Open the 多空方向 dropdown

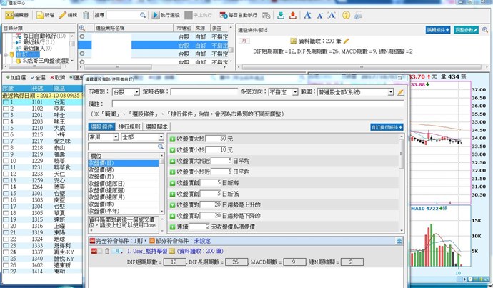click(x=296, y=91)
